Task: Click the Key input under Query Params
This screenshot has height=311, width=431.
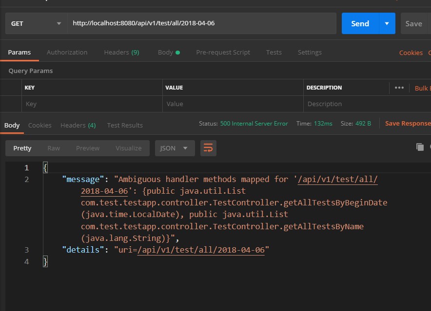Action: 73,104
